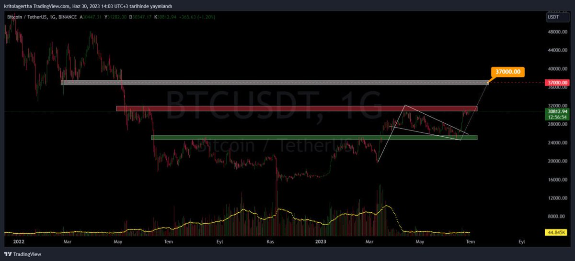This screenshot has height=261, width=575.
Task: Click the 31282.00 high value in legend
Action: (116, 17)
